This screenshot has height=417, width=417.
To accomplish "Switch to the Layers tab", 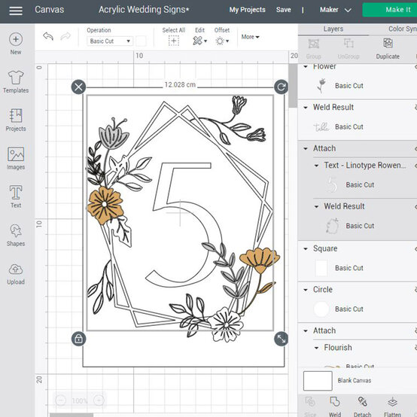I will coord(333,29).
